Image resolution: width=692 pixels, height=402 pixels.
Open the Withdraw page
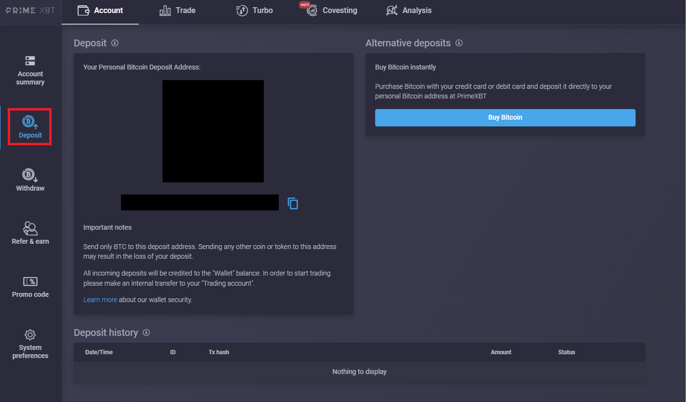click(x=30, y=180)
